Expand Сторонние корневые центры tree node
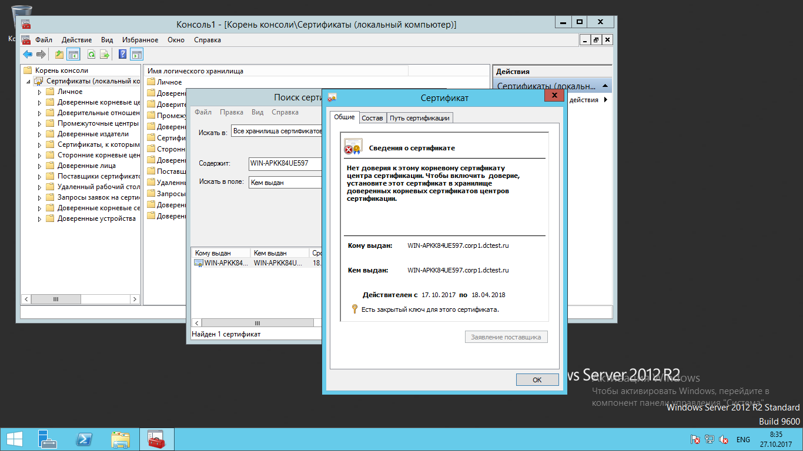 point(40,156)
